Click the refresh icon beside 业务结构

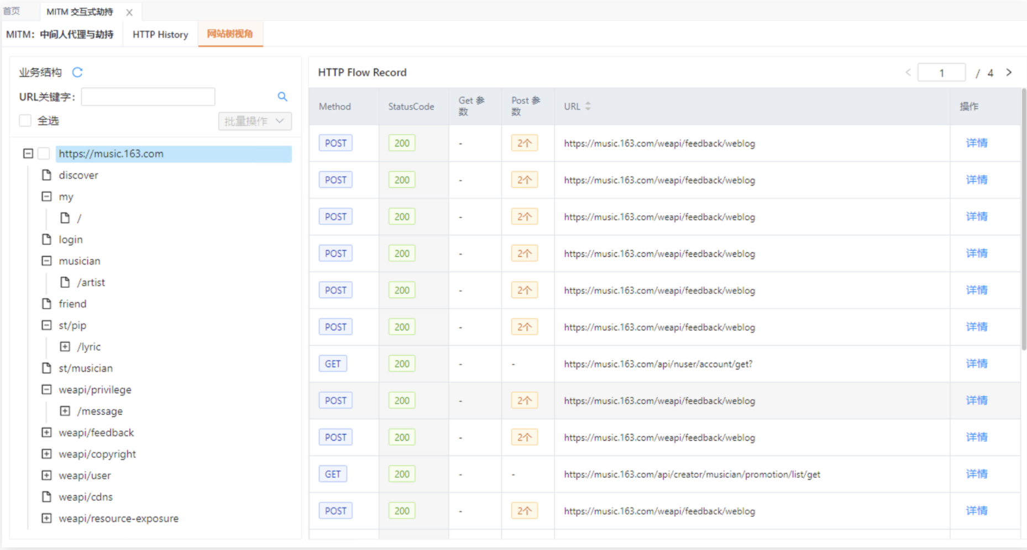77,72
